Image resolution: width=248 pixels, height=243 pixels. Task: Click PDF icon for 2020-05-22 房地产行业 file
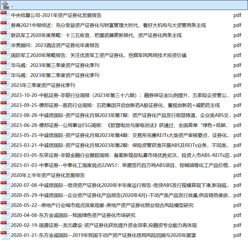pos(5,205)
